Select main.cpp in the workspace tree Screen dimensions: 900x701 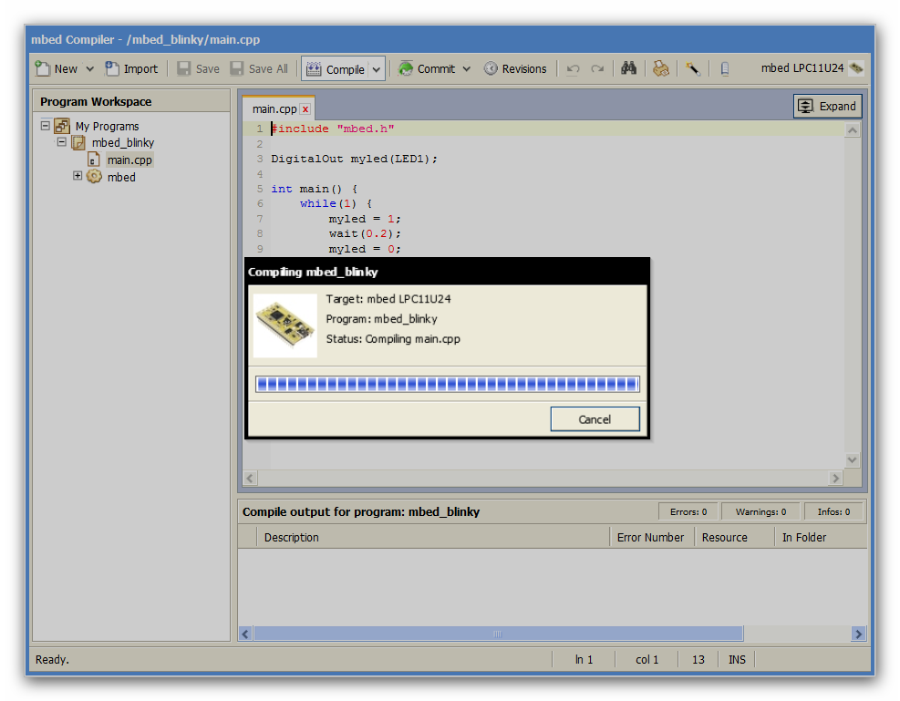coord(129,160)
